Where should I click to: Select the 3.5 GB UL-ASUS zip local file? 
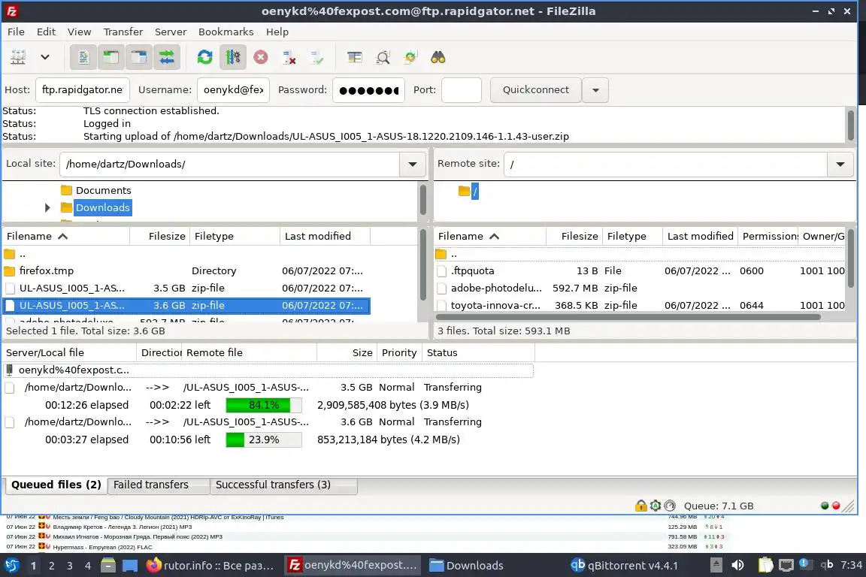pos(186,288)
